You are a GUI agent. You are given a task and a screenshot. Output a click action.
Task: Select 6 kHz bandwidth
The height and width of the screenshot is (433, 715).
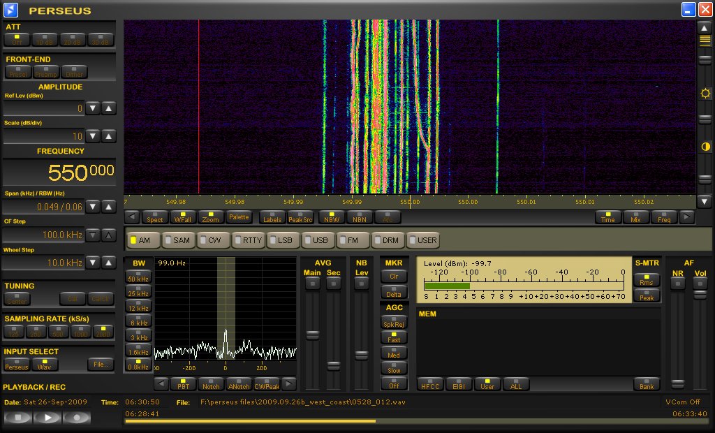(138, 321)
